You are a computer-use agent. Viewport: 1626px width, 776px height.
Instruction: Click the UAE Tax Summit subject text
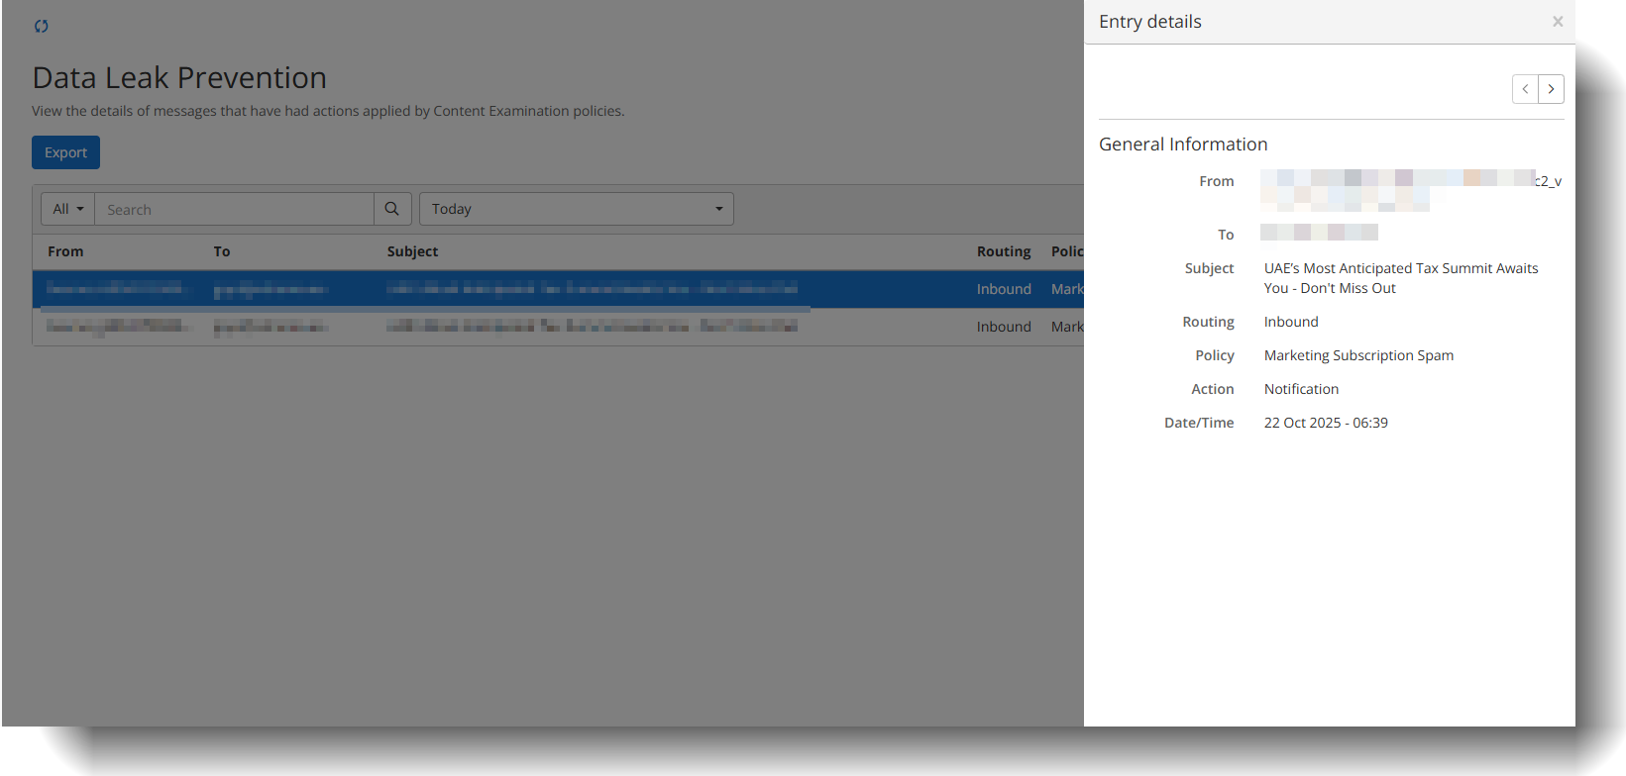(1400, 278)
